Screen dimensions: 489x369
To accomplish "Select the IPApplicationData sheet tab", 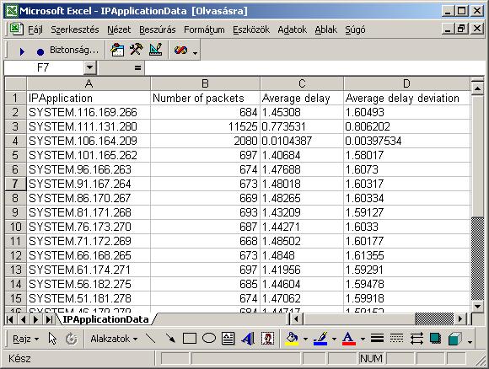I will pyautogui.click(x=105, y=319).
